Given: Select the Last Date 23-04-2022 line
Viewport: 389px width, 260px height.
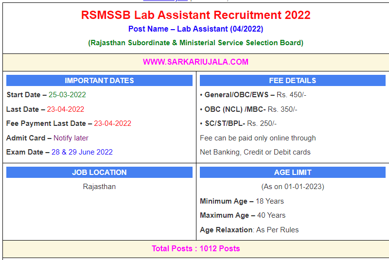Looking at the screenshot, I should (45, 109).
